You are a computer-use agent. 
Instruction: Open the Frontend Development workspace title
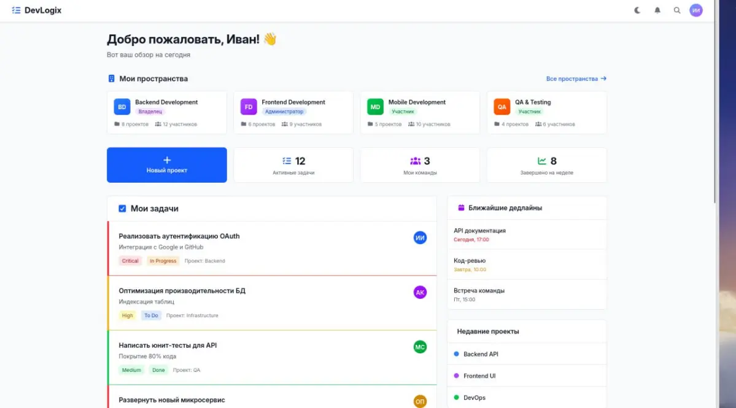coord(293,102)
